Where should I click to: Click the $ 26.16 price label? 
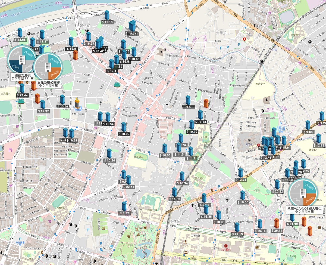[x=260, y=231]
